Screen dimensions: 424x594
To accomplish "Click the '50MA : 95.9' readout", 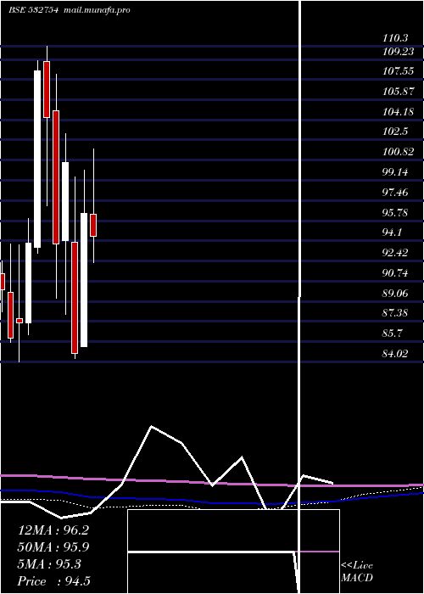I will (53, 547).
